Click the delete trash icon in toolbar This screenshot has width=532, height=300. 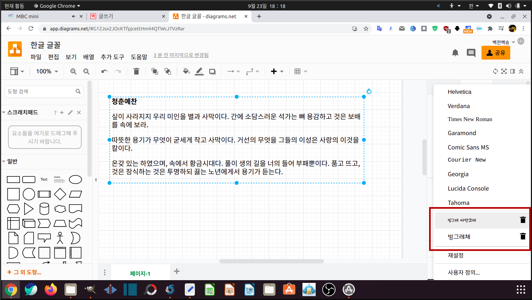click(x=136, y=71)
